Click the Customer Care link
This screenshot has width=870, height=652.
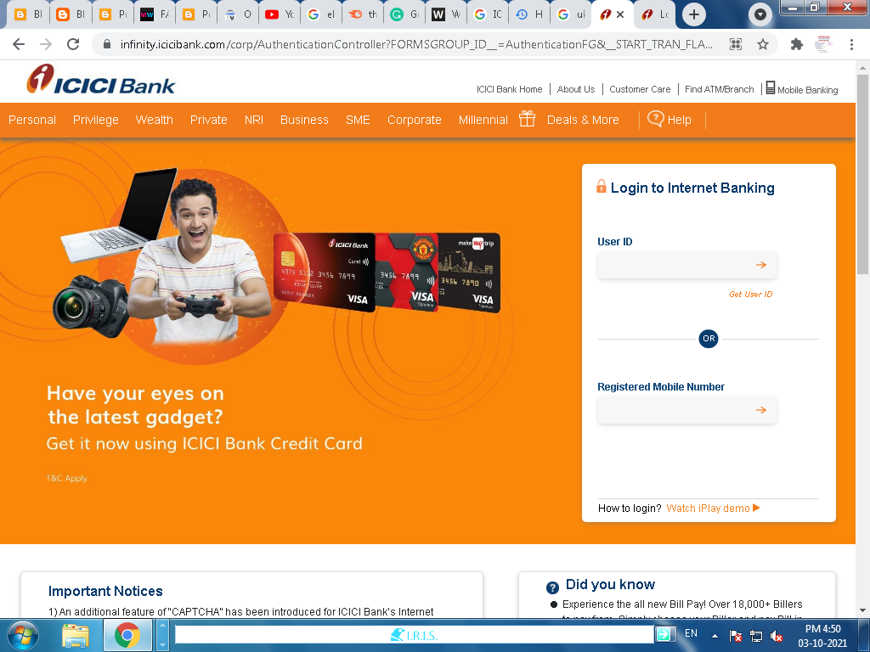click(640, 89)
